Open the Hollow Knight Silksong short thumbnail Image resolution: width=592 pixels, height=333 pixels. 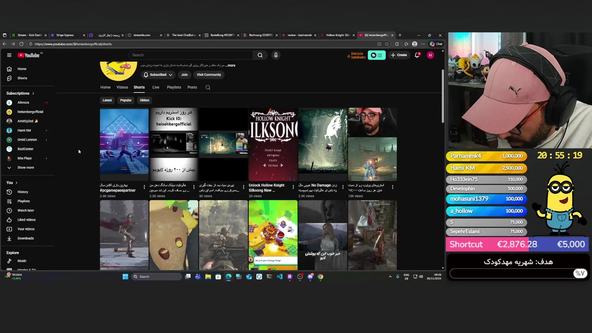[x=273, y=145]
